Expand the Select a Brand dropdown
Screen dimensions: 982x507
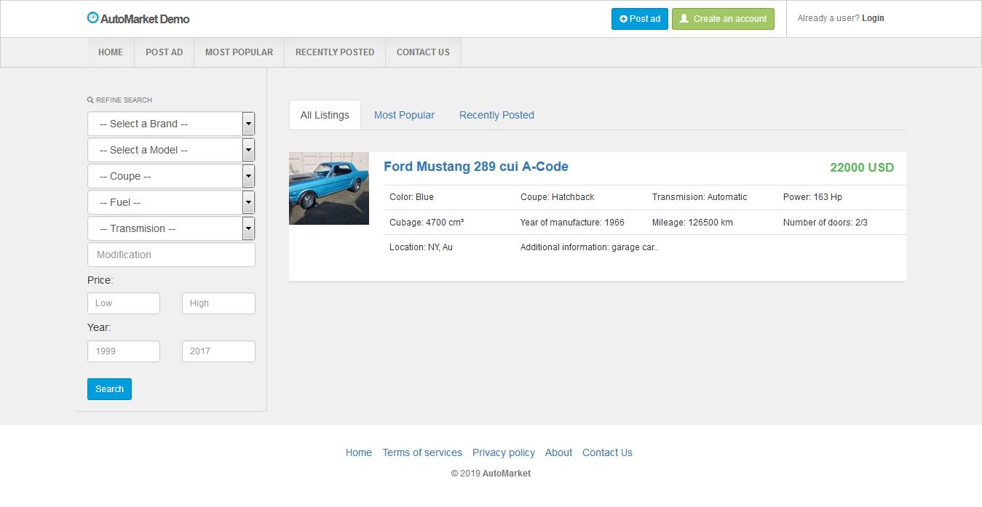pyautogui.click(x=171, y=124)
